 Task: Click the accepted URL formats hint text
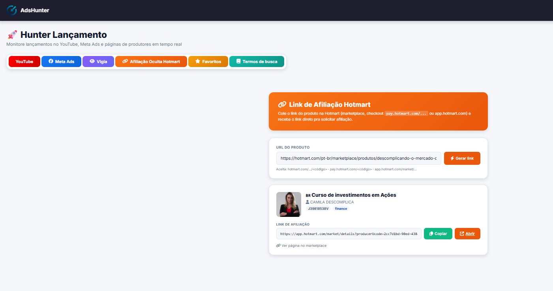pyautogui.click(x=347, y=169)
